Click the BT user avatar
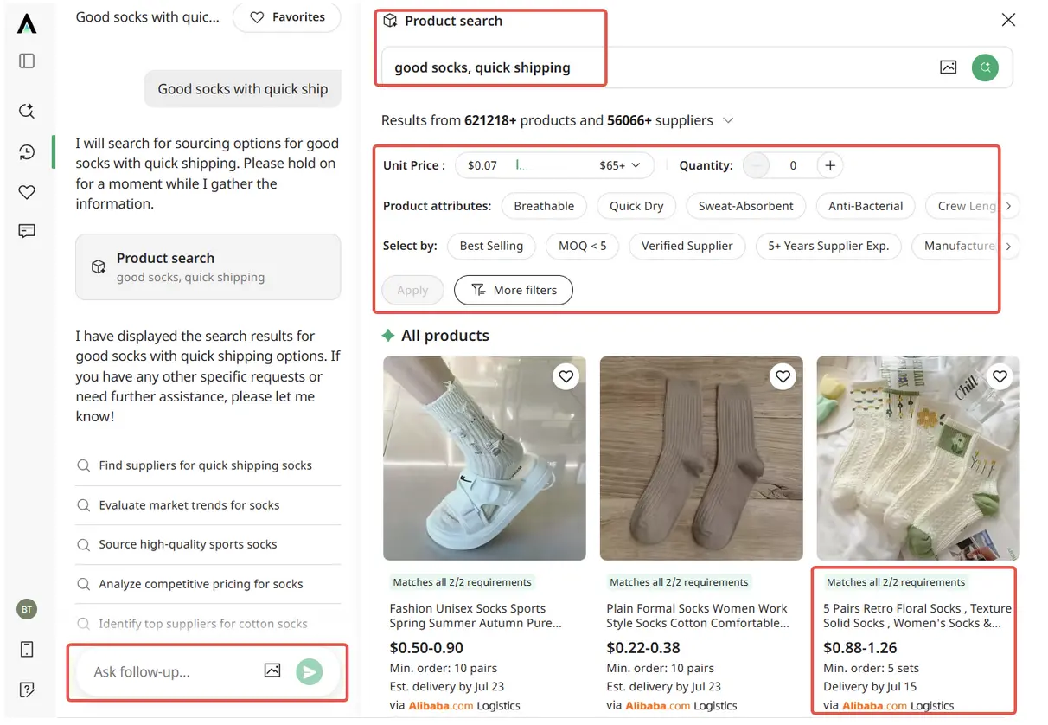This screenshot has width=1048, height=725. pos(27,609)
